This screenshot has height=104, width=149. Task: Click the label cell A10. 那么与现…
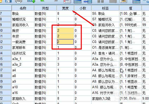105,87
